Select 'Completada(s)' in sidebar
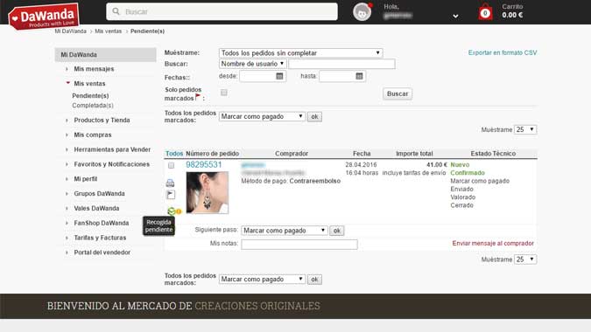The width and height of the screenshot is (591, 332). click(93, 106)
